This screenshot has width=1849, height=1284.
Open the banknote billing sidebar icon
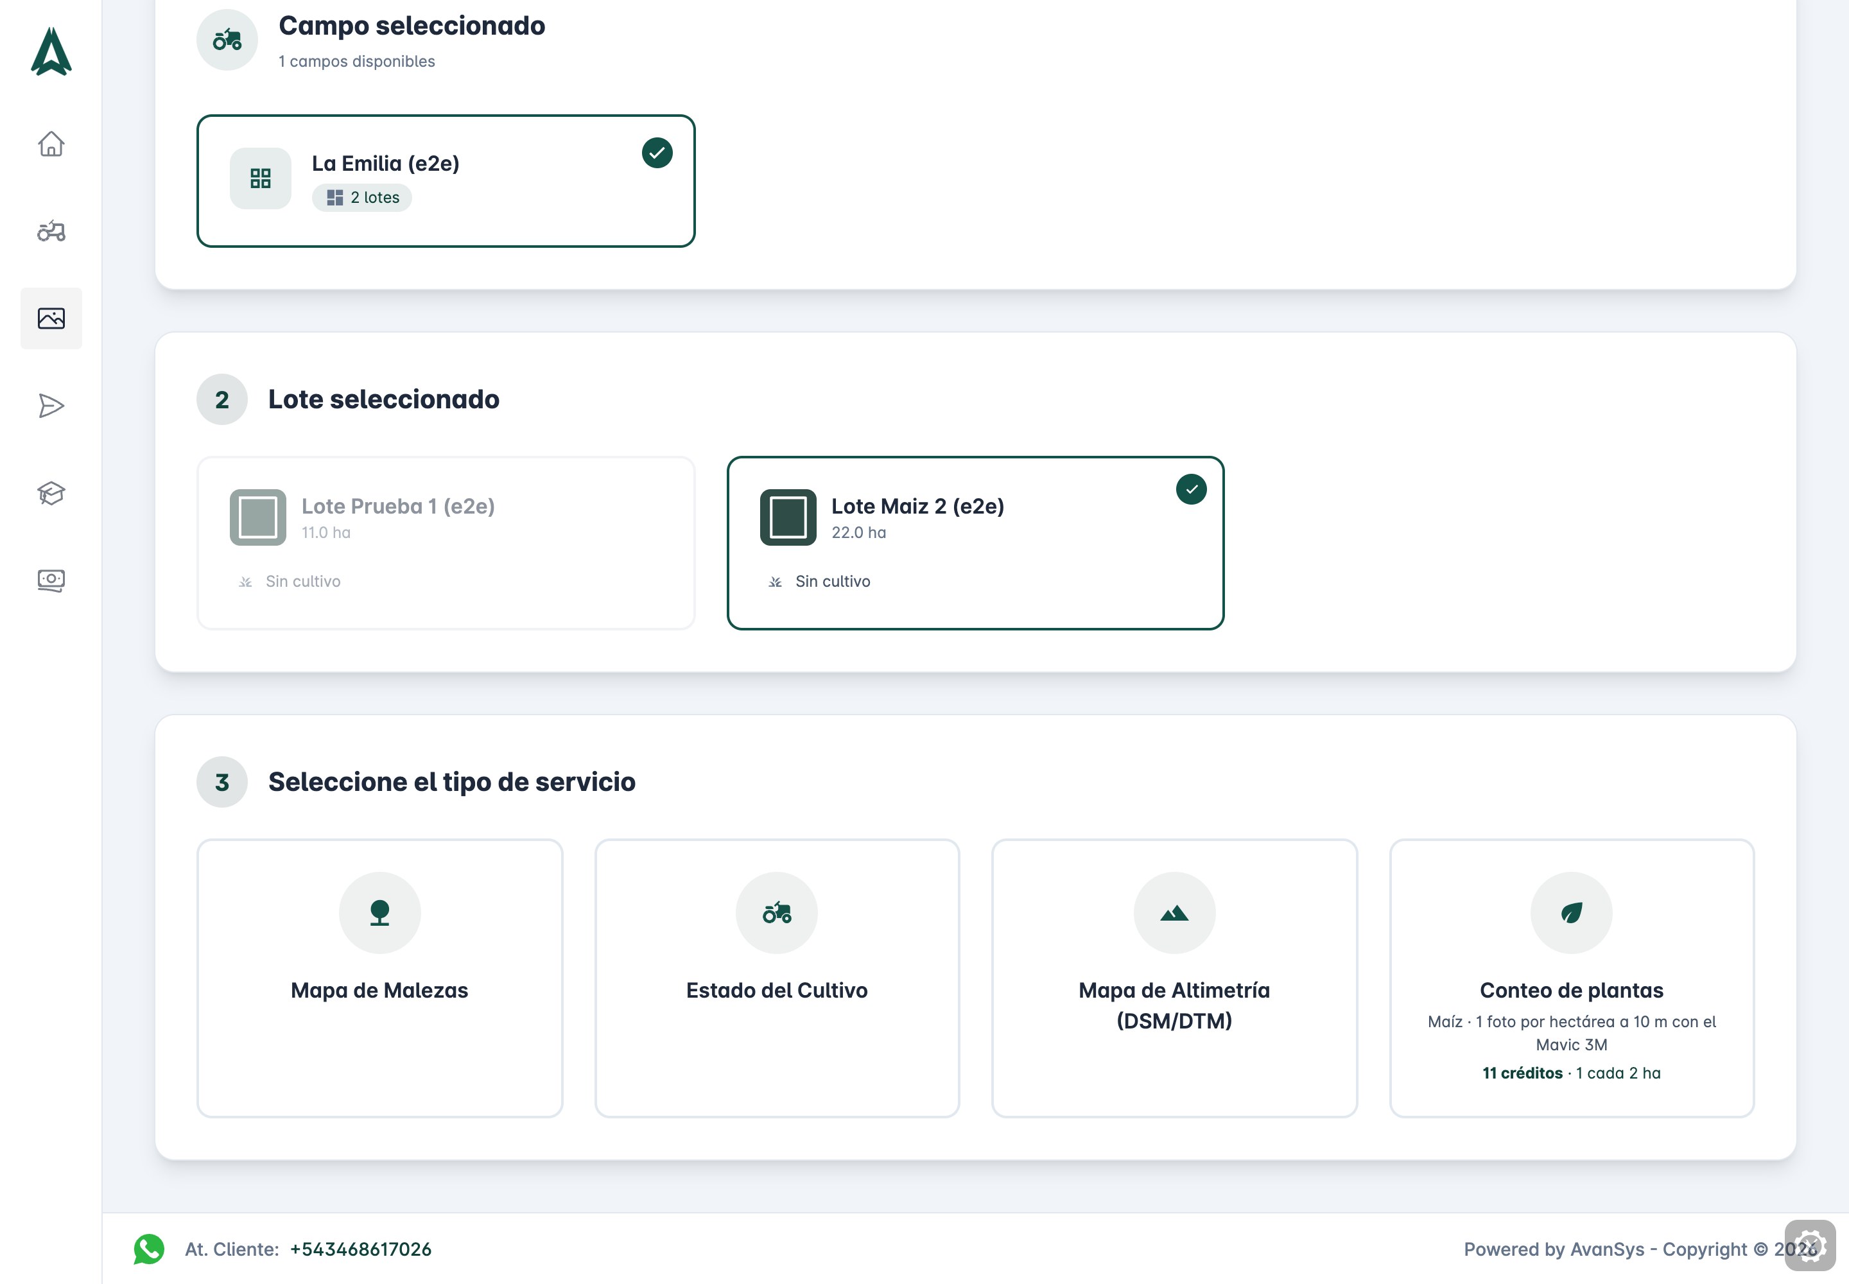(x=51, y=580)
